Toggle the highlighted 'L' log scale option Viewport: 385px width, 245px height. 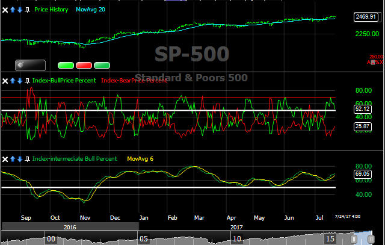click(x=373, y=62)
